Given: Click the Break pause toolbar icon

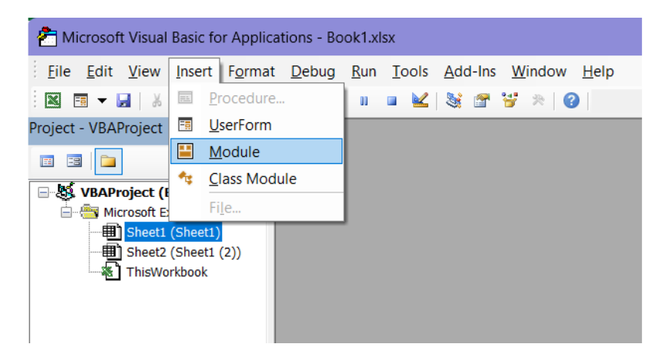Looking at the screenshot, I should pos(364,101).
